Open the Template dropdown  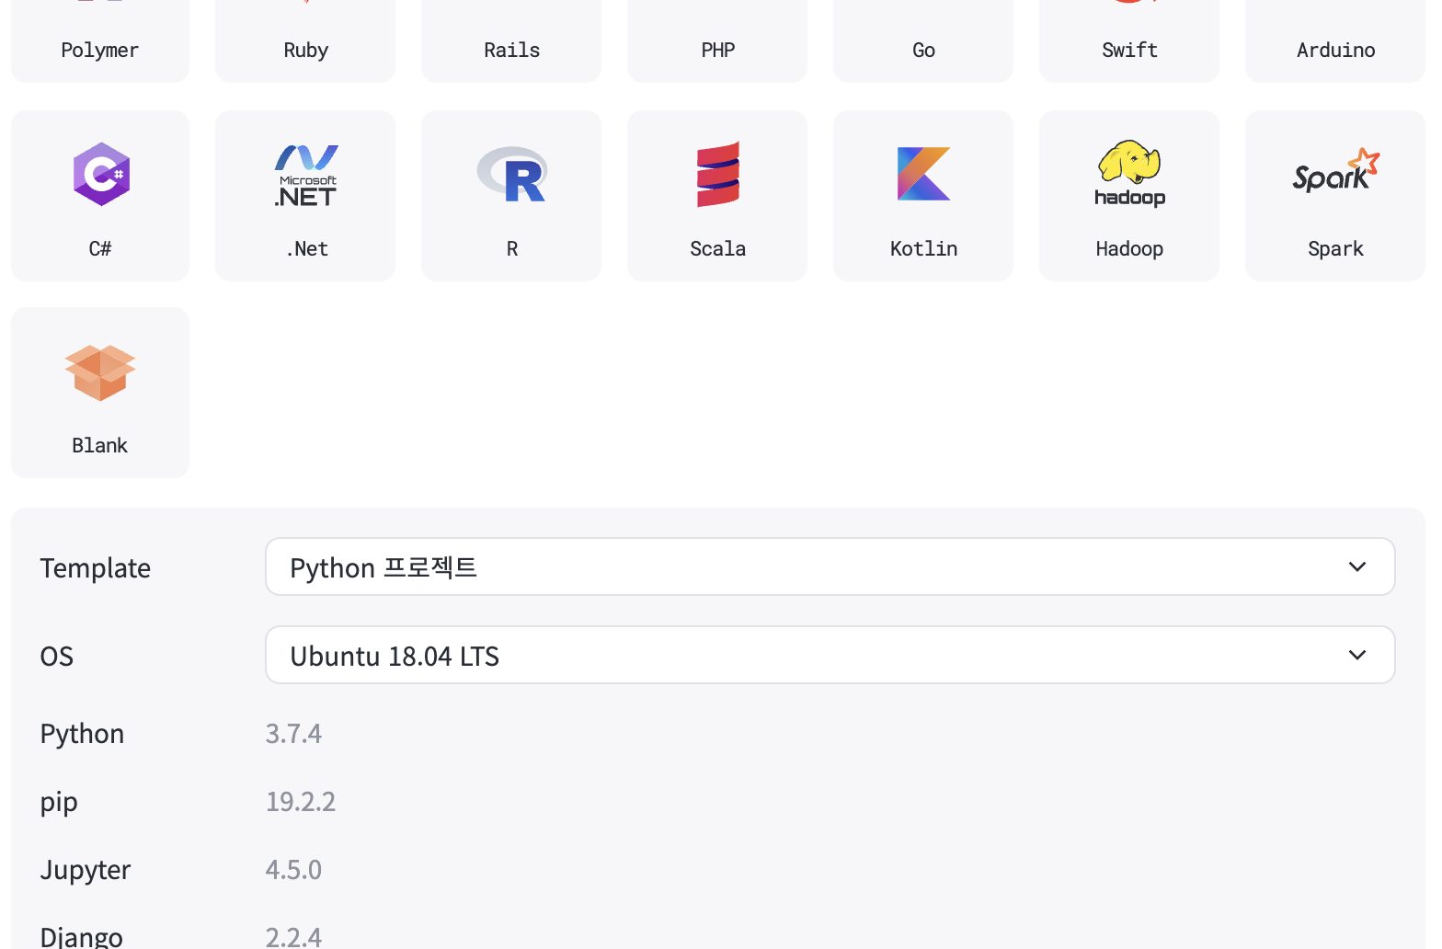830,566
